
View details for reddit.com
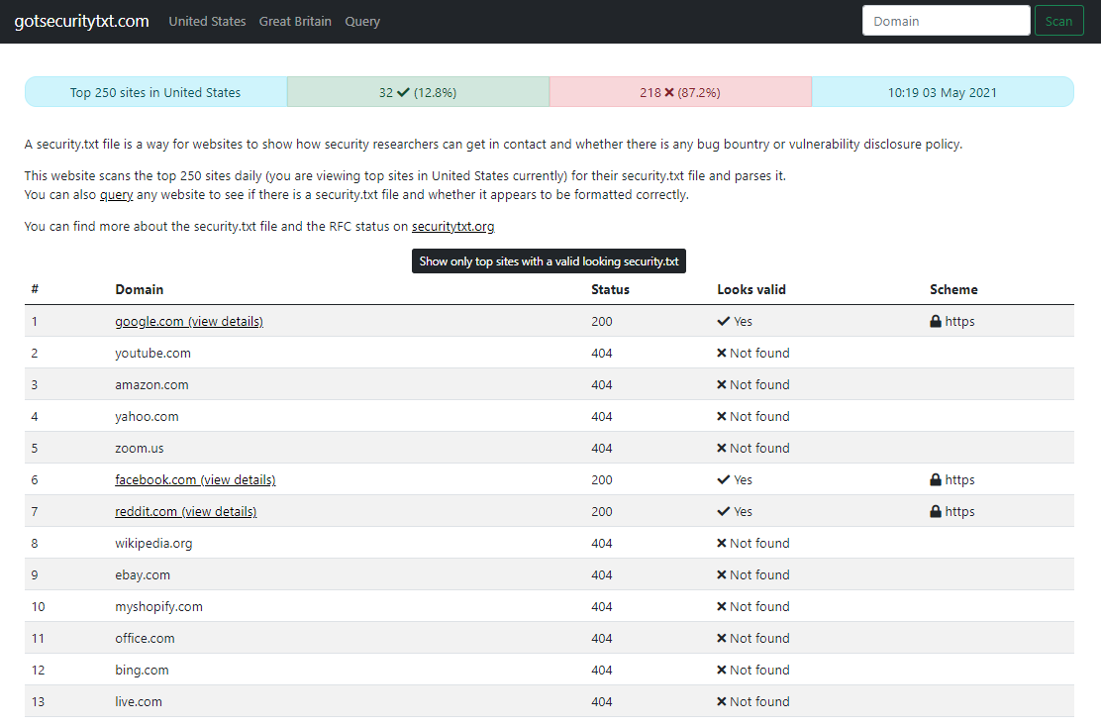point(185,512)
